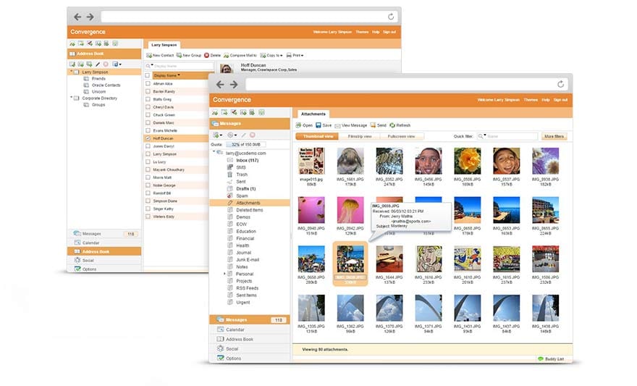The height and width of the screenshot is (386, 637).
Task: Click forward arrow in rear Address Book window
Action: 90,17
